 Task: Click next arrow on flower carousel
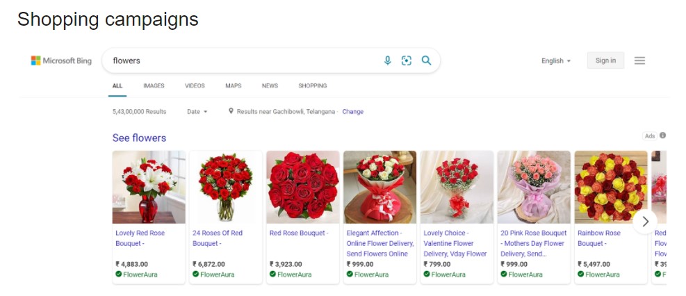[645, 221]
